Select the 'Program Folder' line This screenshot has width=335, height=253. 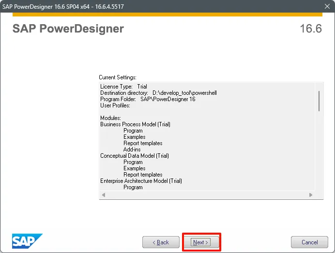[x=148, y=99]
